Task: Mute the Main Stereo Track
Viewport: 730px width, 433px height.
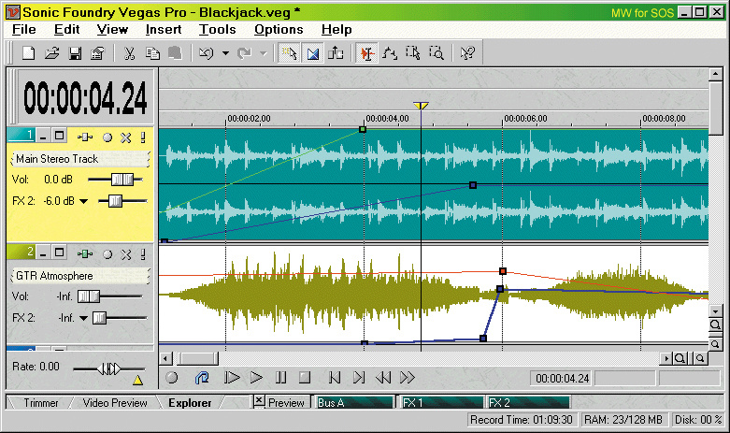Action: [126, 137]
